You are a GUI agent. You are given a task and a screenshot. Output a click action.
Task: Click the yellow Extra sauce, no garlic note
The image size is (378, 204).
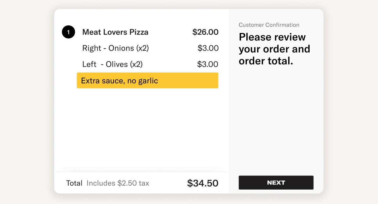click(x=147, y=81)
